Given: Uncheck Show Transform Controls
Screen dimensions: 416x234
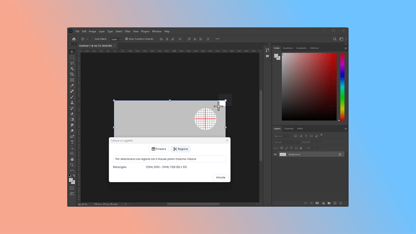Looking at the screenshot, I should pyautogui.click(x=126, y=39).
